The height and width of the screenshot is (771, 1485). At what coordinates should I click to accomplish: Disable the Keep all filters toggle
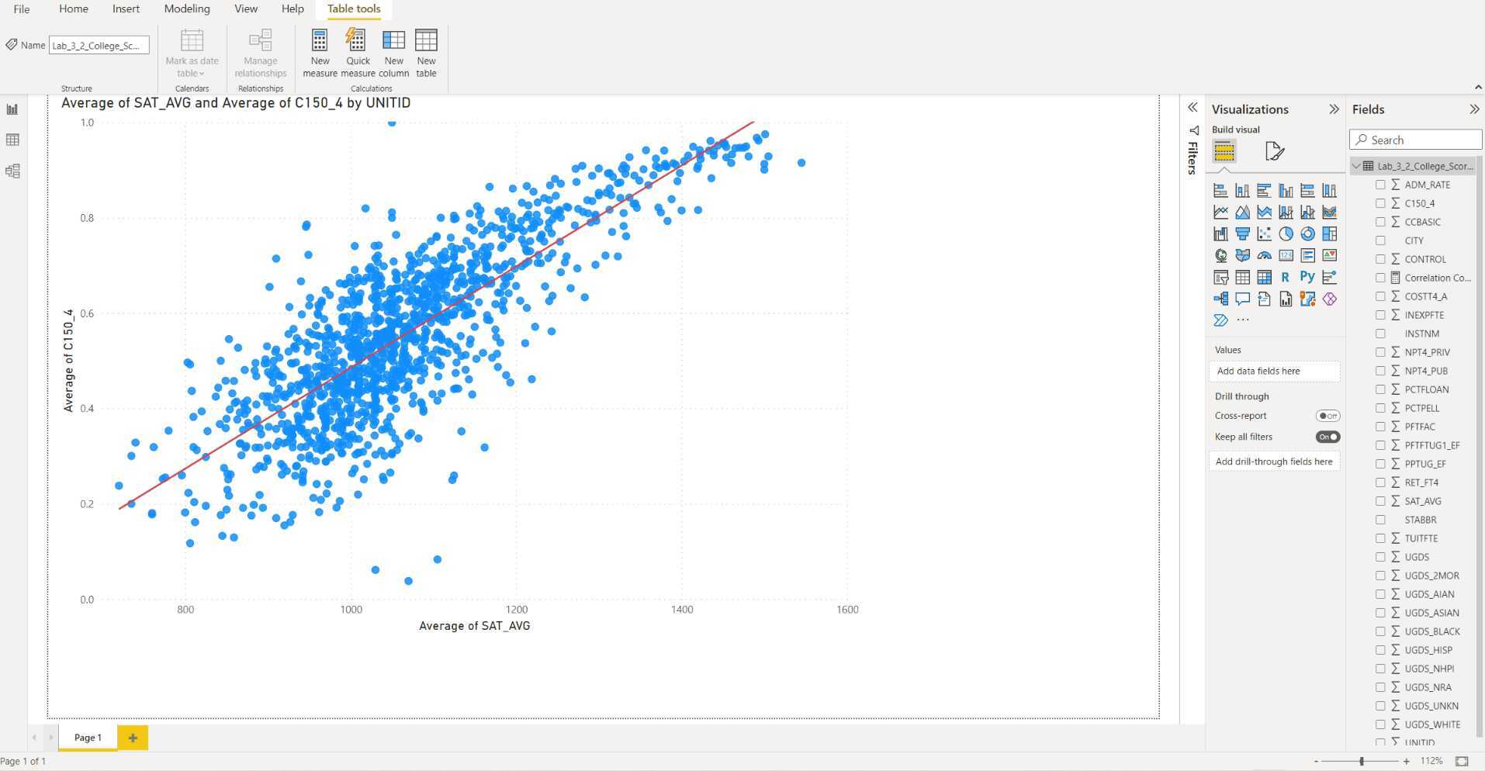coord(1327,437)
